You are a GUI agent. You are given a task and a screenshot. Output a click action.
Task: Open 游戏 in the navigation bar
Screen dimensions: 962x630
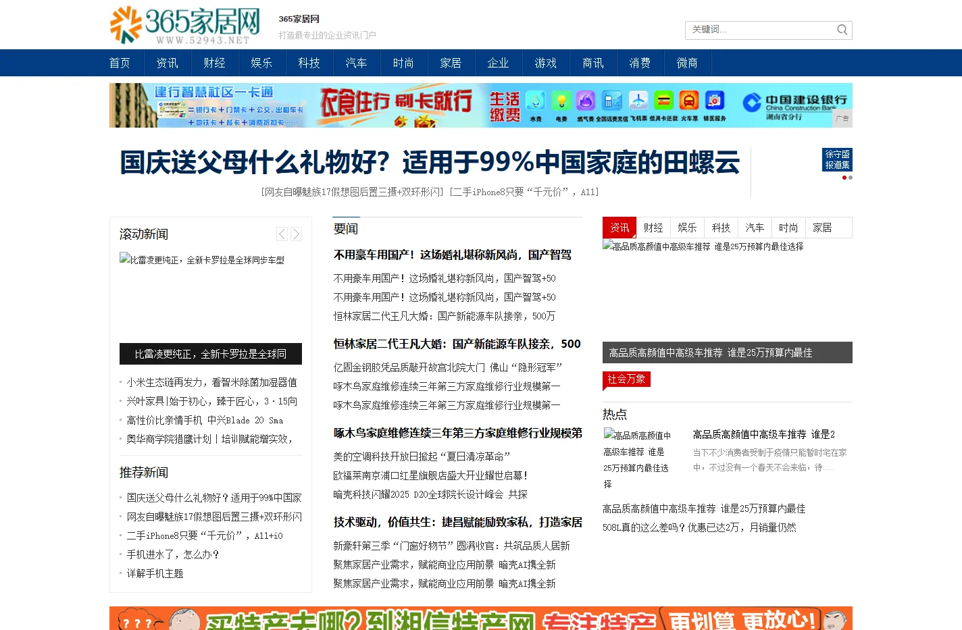pyautogui.click(x=545, y=63)
